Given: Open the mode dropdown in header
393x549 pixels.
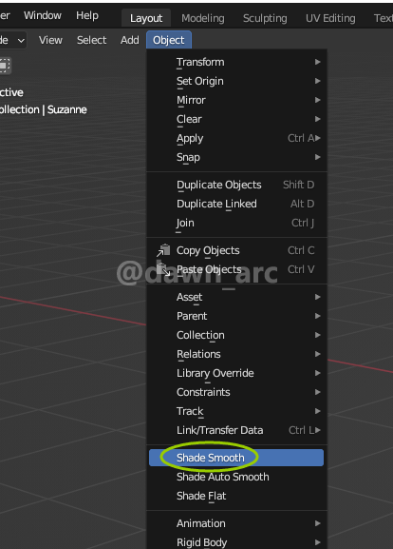Looking at the screenshot, I should (x=13, y=40).
